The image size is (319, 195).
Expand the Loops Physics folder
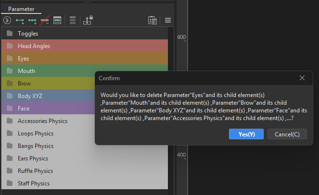pyautogui.click(x=10, y=134)
